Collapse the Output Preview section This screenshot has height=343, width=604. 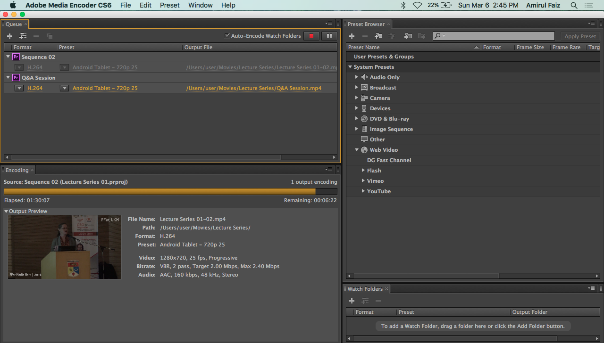(x=6, y=211)
